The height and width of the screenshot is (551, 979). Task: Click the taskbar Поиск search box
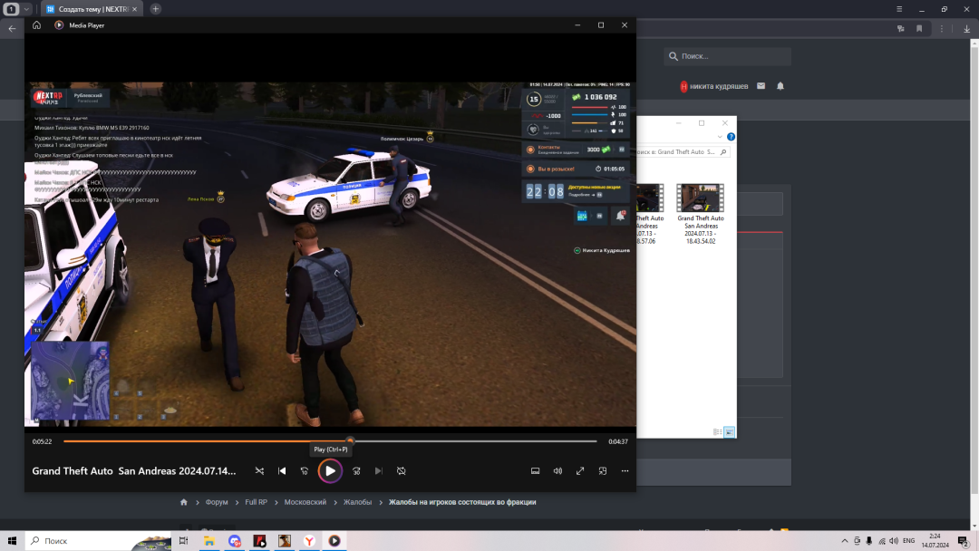[x=98, y=541]
